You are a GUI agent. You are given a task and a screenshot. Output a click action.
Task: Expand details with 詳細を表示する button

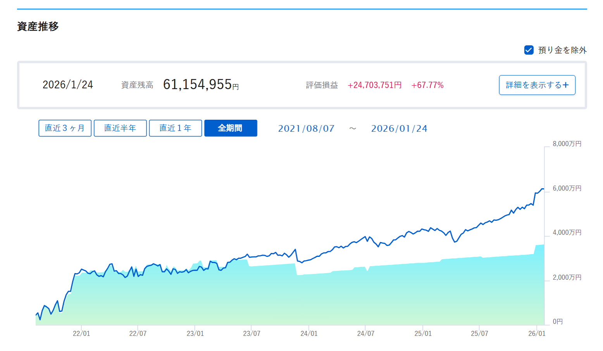[537, 85]
